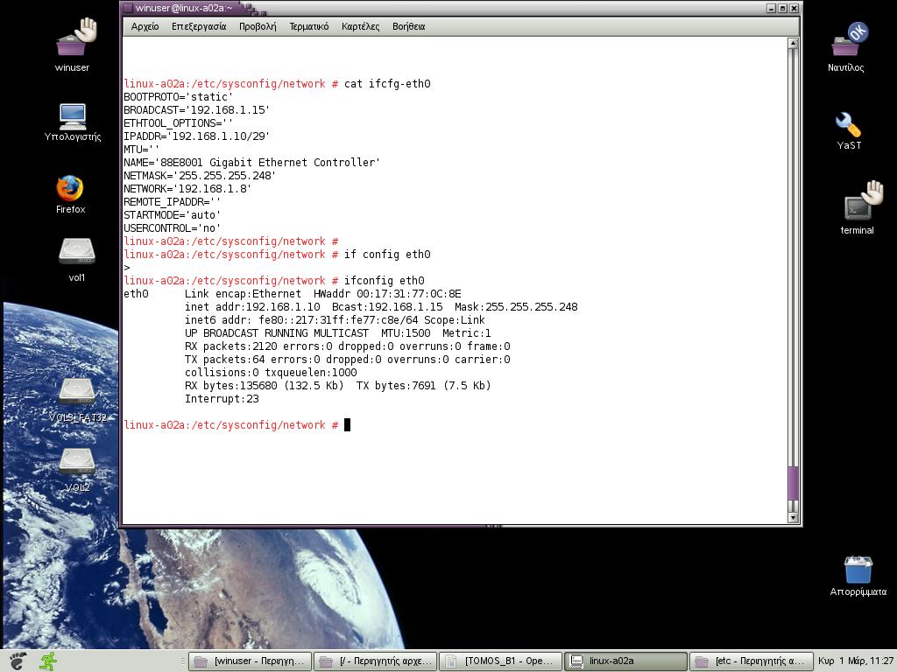Open the Αρχείο menu

click(x=145, y=26)
